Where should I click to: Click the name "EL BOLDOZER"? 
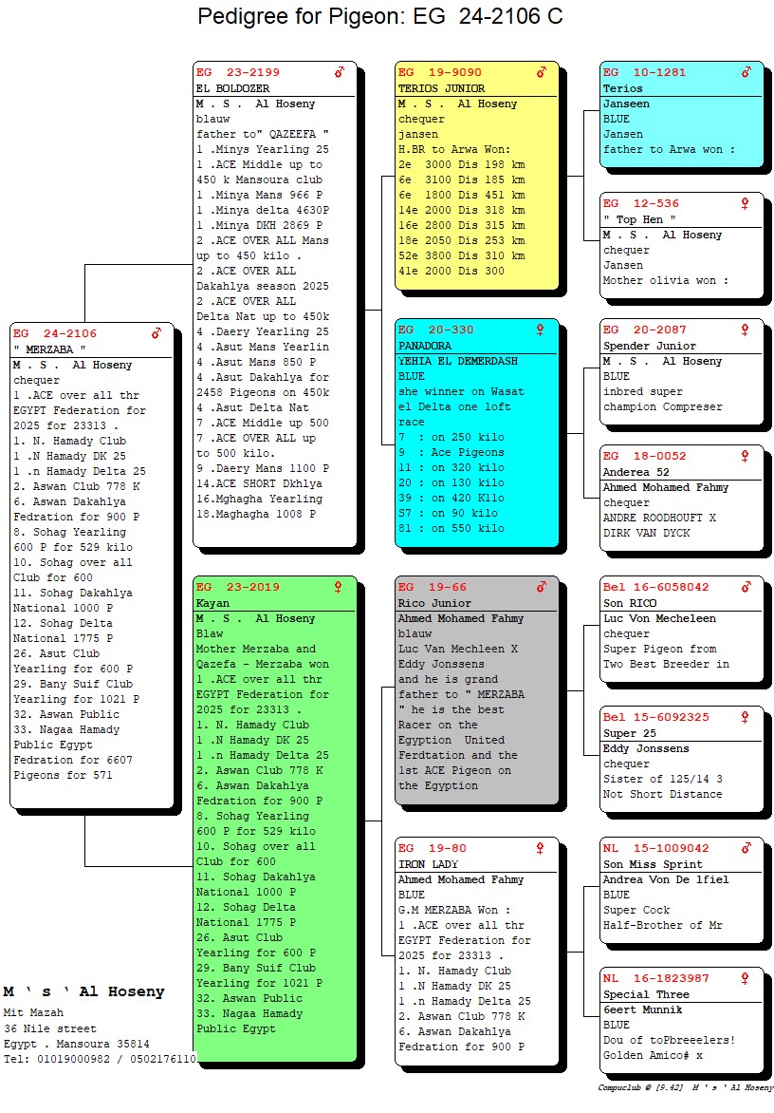click(232, 88)
